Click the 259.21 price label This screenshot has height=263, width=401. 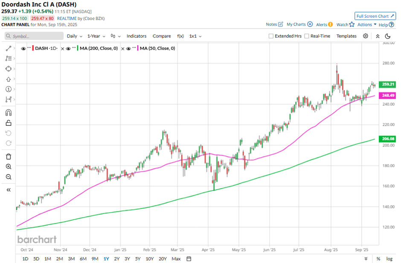pos(388,84)
